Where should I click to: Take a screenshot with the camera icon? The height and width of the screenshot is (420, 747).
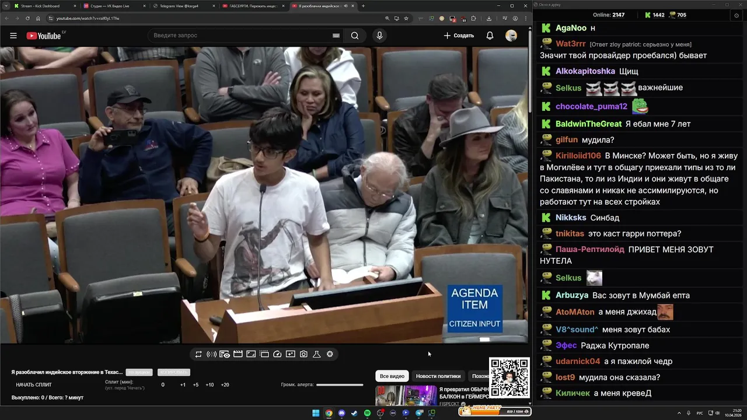pyautogui.click(x=303, y=354)
